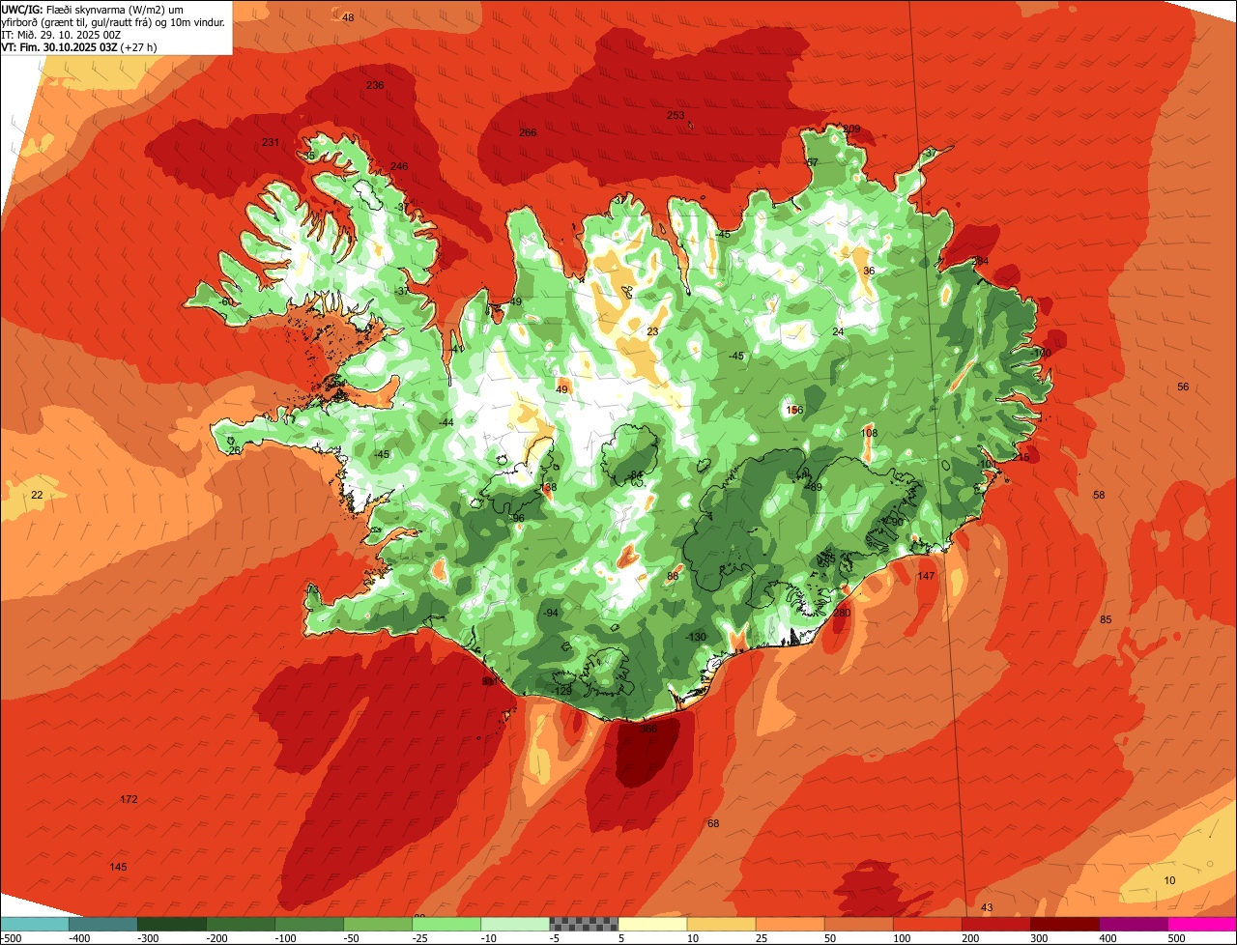1237x945 pixels.
Task: Click the 56 value in the eastern sea
Action: pyautogui.click(x=1183, y=387)
